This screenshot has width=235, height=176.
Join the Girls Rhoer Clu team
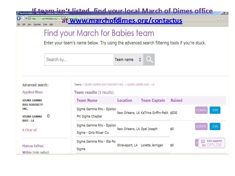(x=215, y=126)
